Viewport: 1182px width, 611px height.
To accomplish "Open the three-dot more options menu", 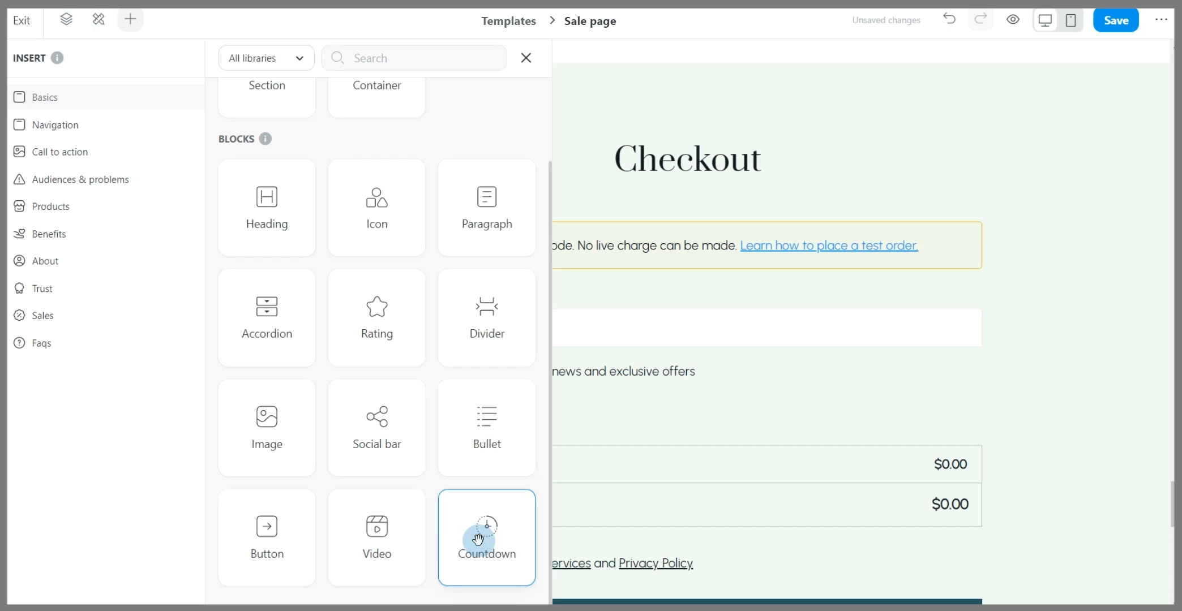I will point(1161,20).
